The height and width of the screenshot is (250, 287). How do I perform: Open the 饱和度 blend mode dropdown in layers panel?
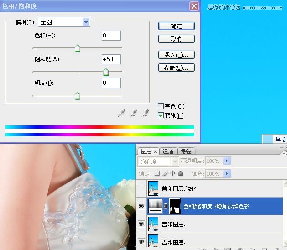158,161
